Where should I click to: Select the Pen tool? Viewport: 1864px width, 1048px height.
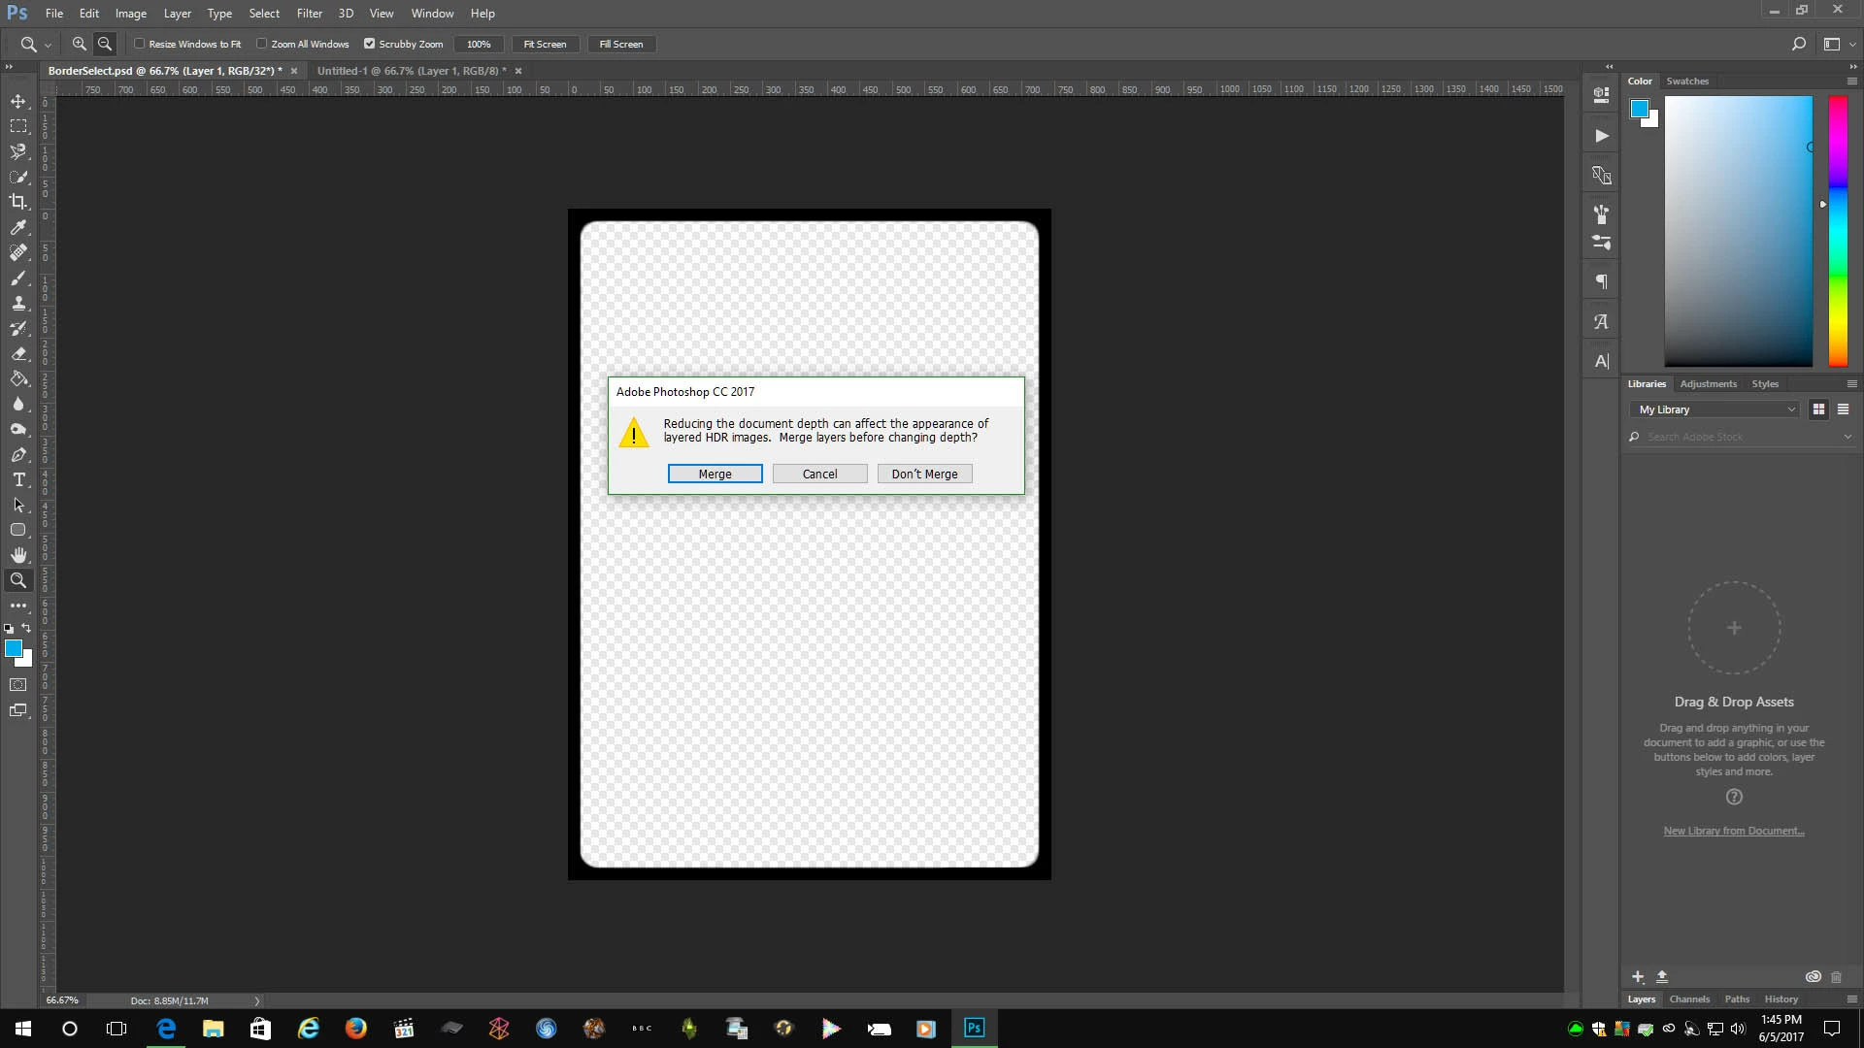click(18, 454)
